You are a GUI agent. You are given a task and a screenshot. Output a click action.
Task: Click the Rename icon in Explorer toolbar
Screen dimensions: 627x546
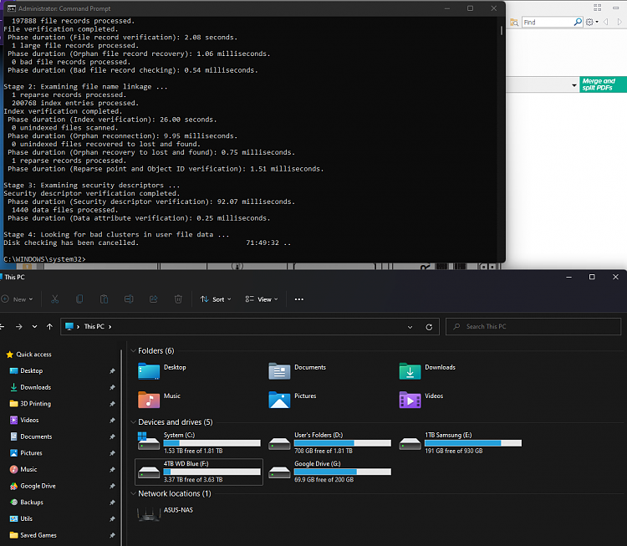point(129,299)
